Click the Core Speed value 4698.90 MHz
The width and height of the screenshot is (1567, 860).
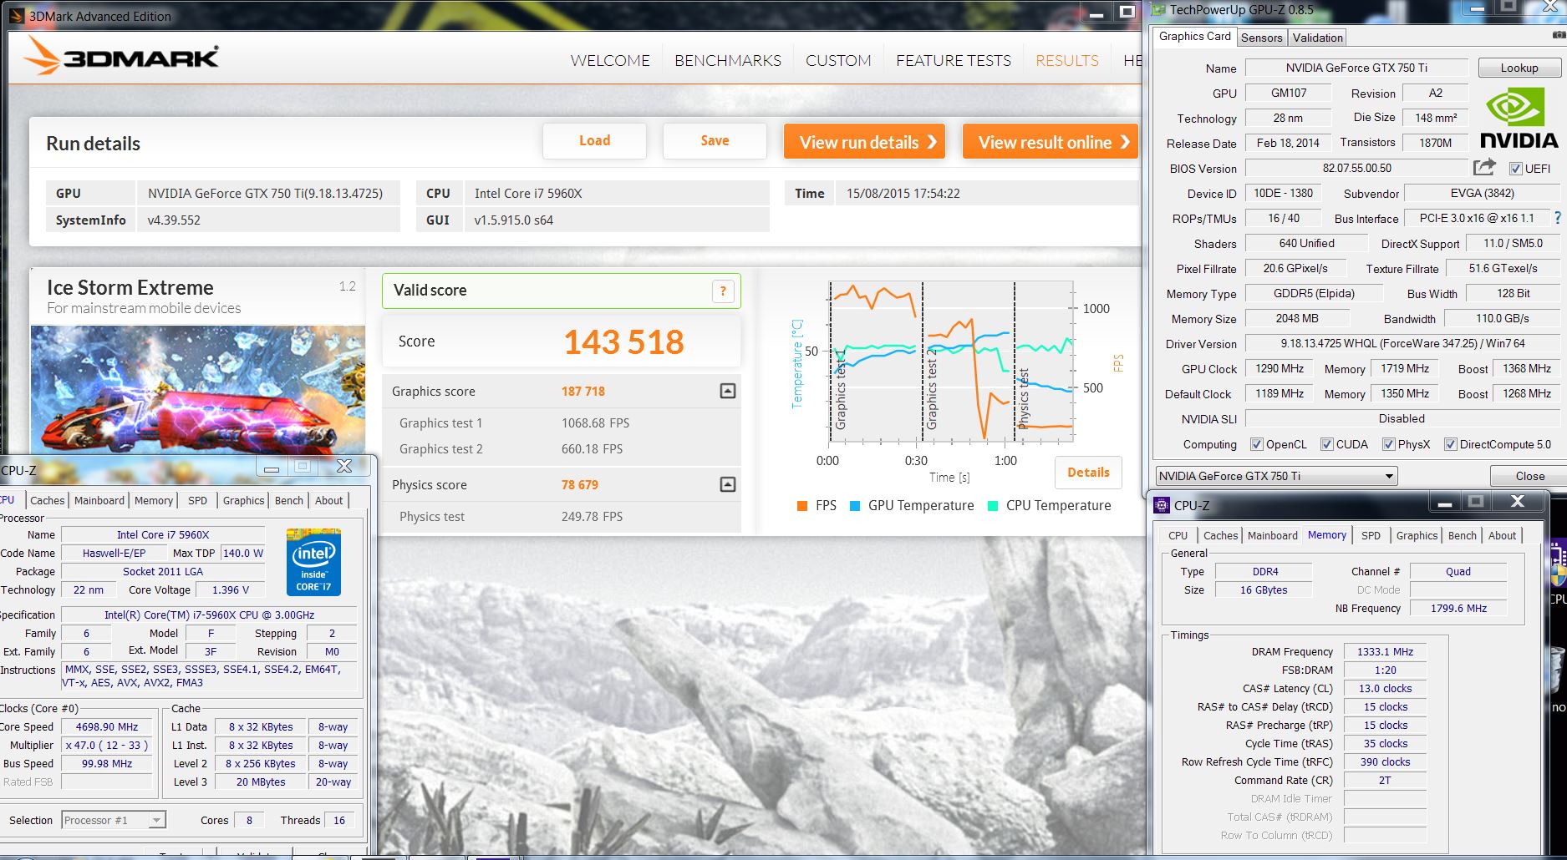(107, 726)
